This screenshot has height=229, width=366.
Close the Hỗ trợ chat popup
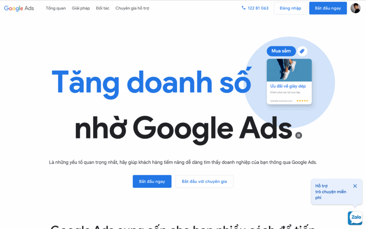point(355,186)
